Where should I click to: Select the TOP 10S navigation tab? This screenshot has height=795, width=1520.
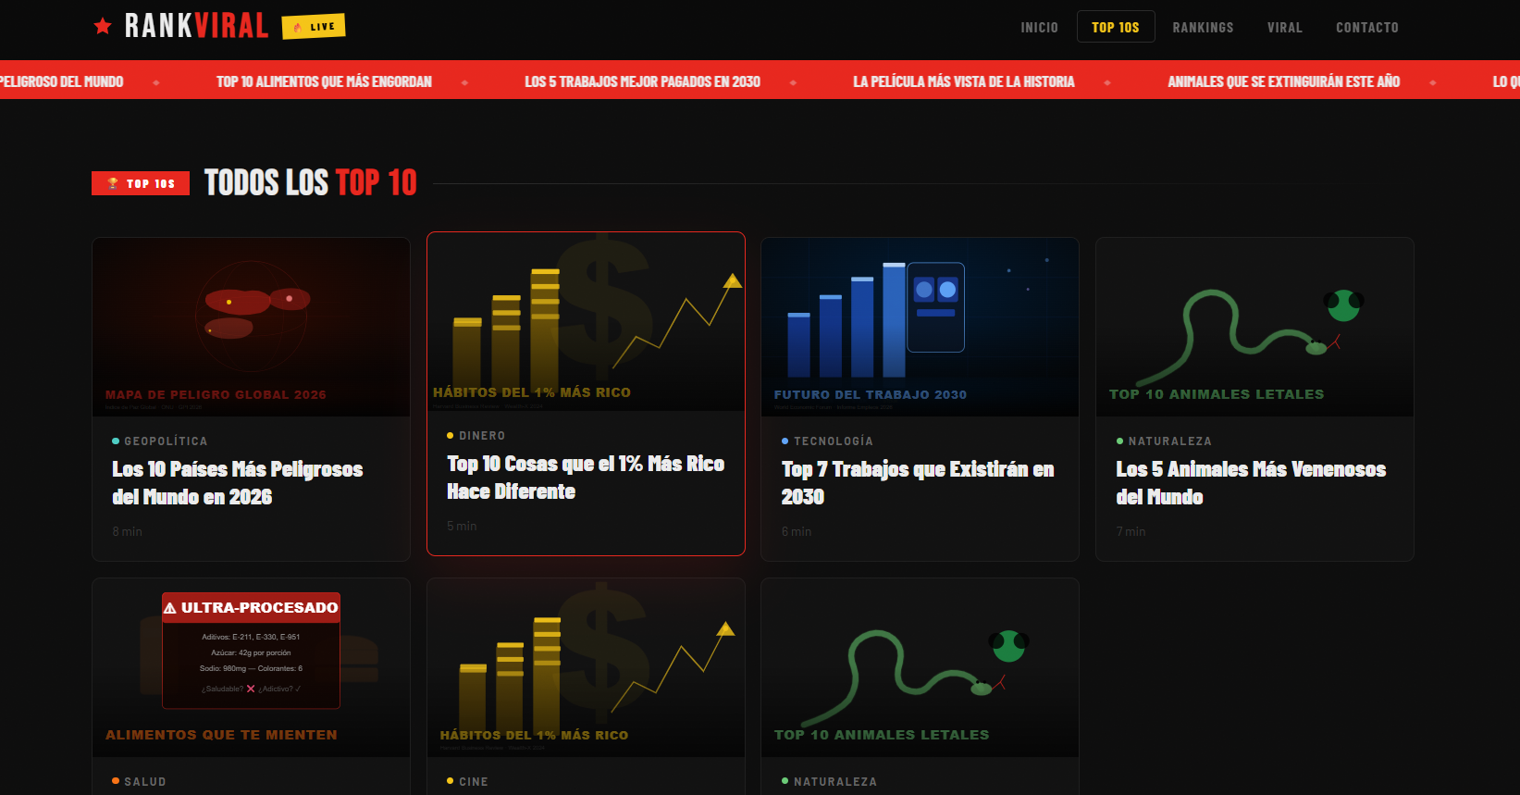point(1116,28)
